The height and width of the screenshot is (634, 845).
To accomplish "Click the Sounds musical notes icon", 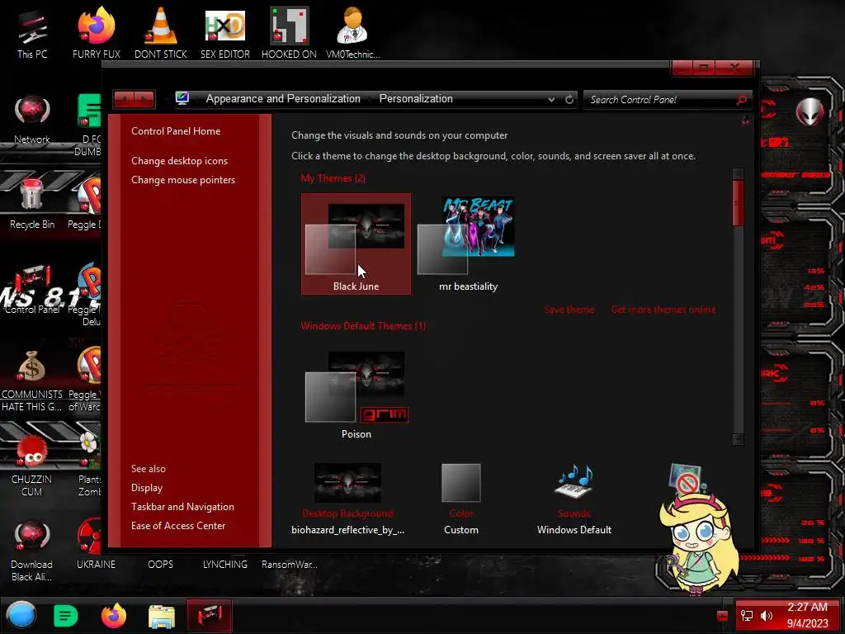I will [574, 481].
